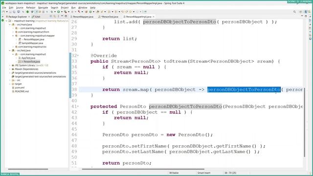Close the PersonMapperImpl.java editor tab
Screen dimensions: 313x176
pyautogui.click(x=153, y=17)
